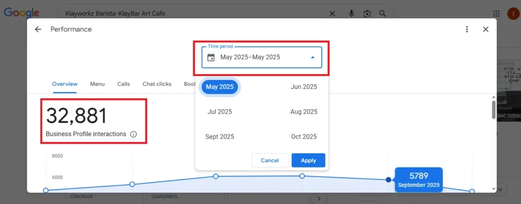Go to Google home via logo
The image size is (521, 204).
point(21,13)
